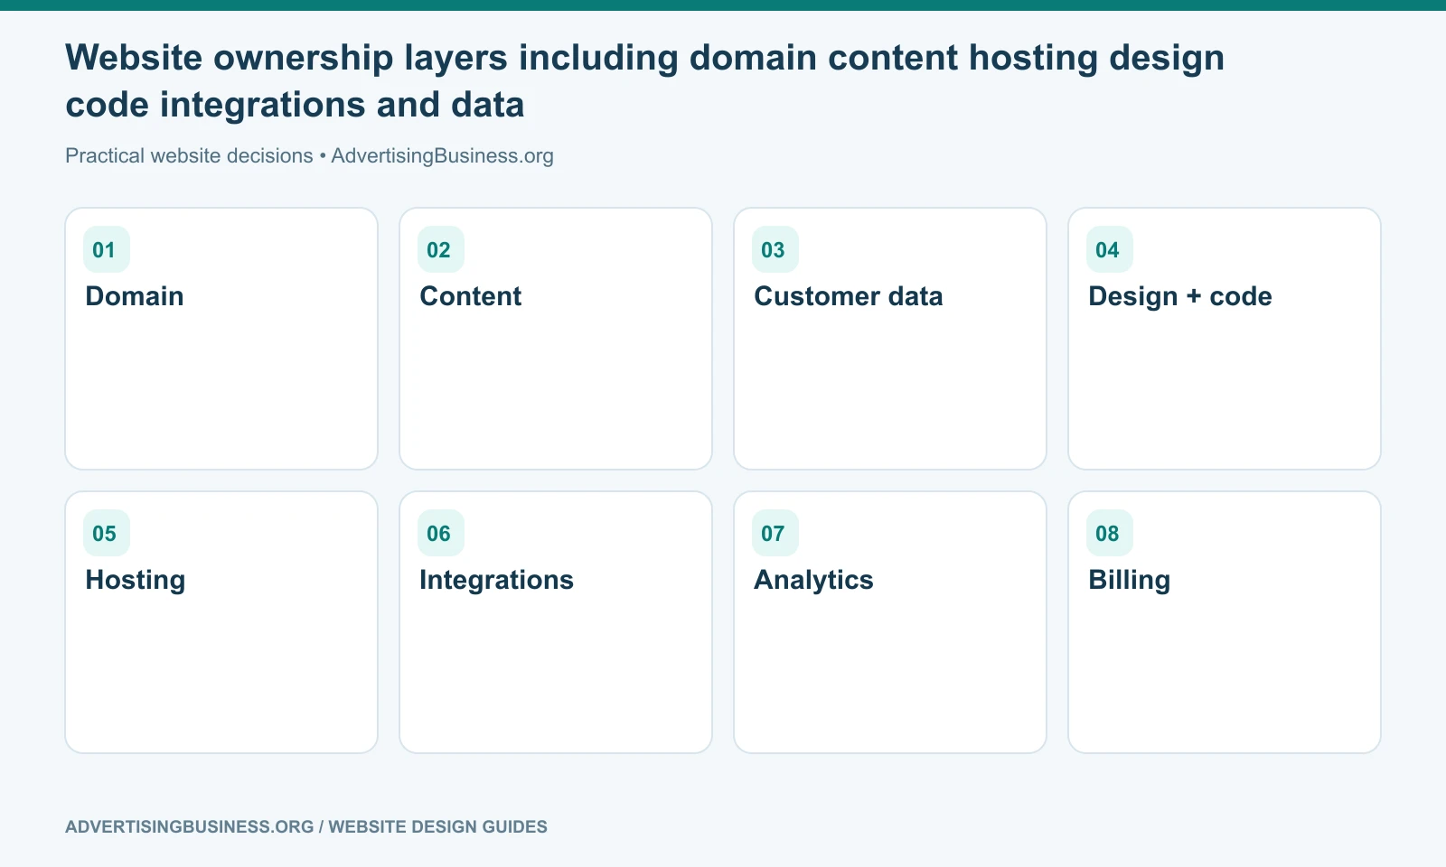Select the Customer data card title

point(849,296)
